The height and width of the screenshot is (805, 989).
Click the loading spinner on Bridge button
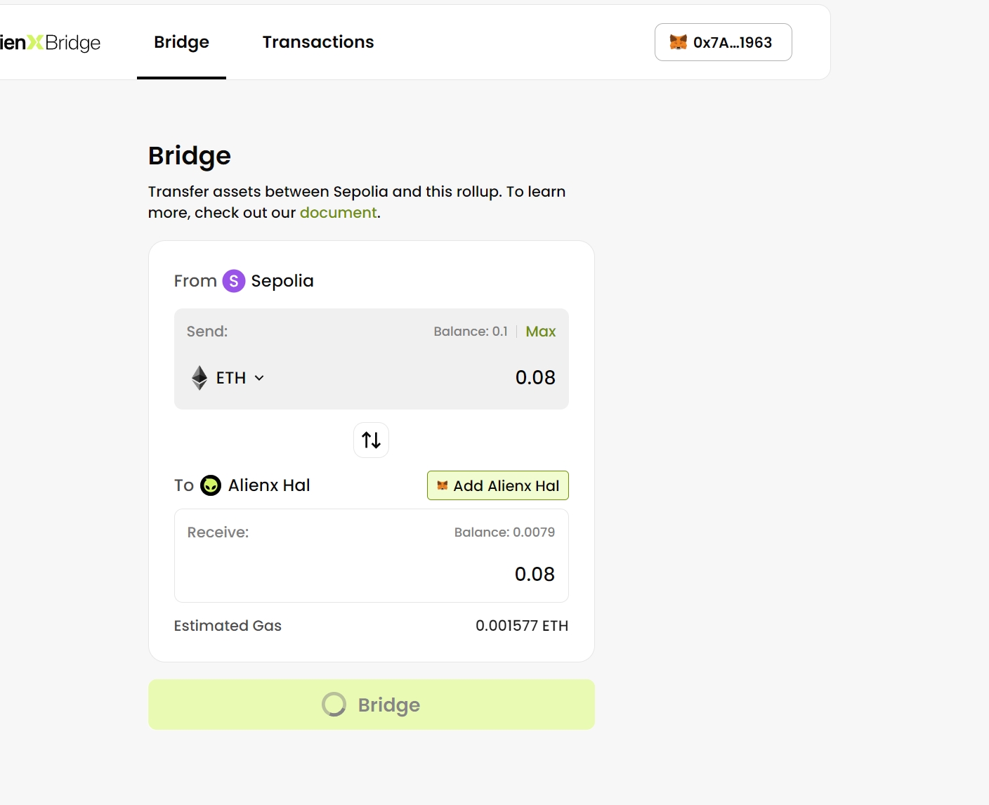(x=334, y=705)
